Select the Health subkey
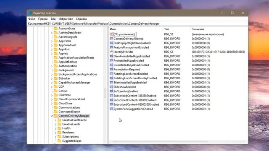This screenshot has height=151, width=269. 66,128
